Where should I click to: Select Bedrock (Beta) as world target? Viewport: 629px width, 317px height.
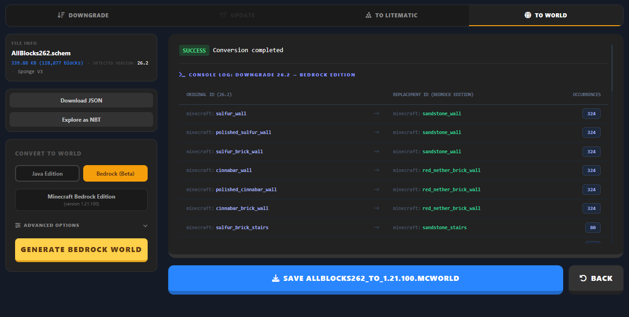tap(115, 173)
